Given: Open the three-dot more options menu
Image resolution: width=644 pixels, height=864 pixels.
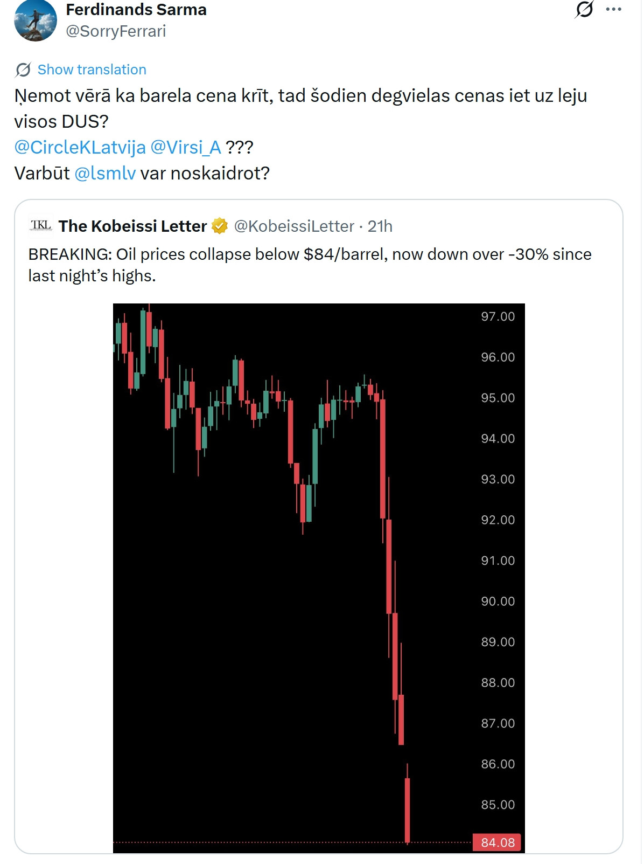Looking at the screenshot, I should coord(613,9).
